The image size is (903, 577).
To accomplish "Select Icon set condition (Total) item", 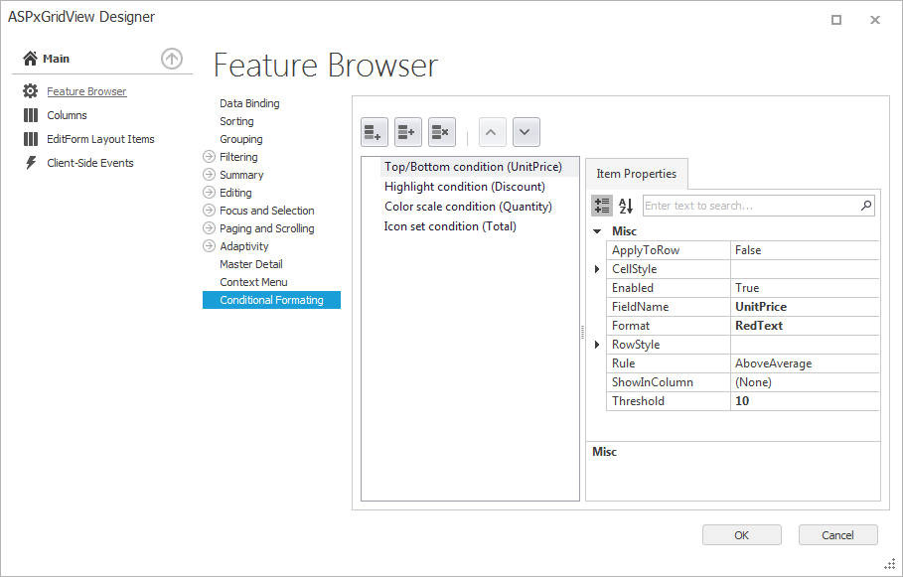I will (x=450, y=226).
